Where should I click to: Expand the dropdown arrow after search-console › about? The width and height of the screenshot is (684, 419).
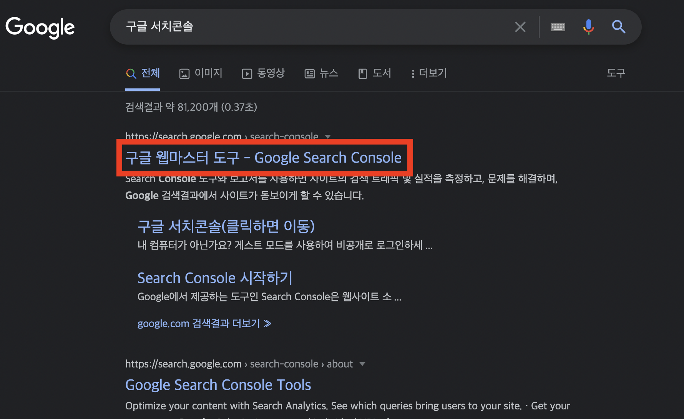tap(362, 364)
